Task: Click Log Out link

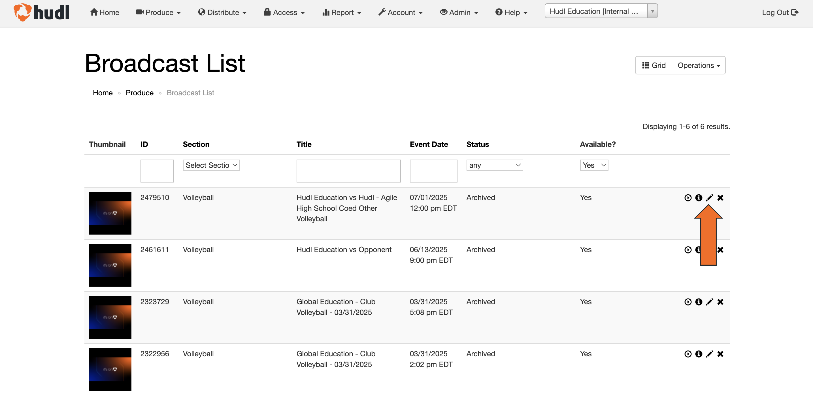Action: [x=780, y=12]
